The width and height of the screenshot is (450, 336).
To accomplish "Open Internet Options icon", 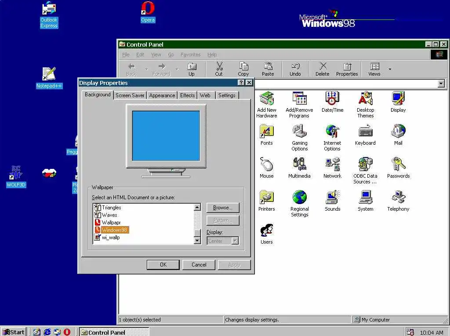I will click(x=332, y=138).
